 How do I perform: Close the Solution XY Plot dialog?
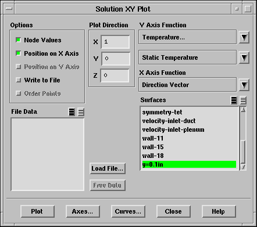tap(173, 211)
